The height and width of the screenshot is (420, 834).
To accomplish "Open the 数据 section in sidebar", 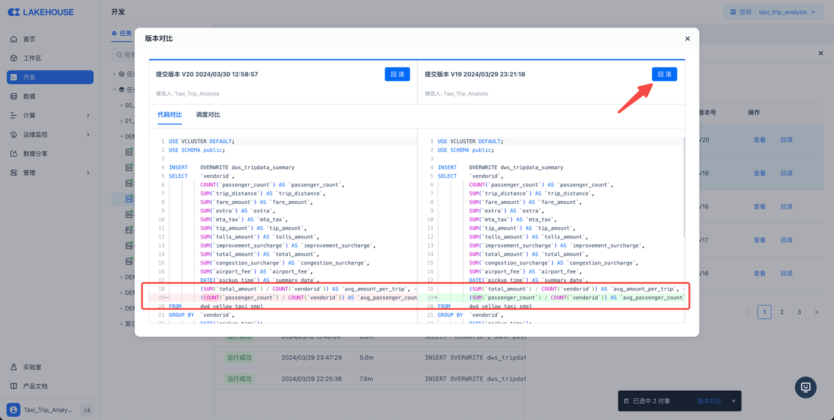I will coord(29,96).
